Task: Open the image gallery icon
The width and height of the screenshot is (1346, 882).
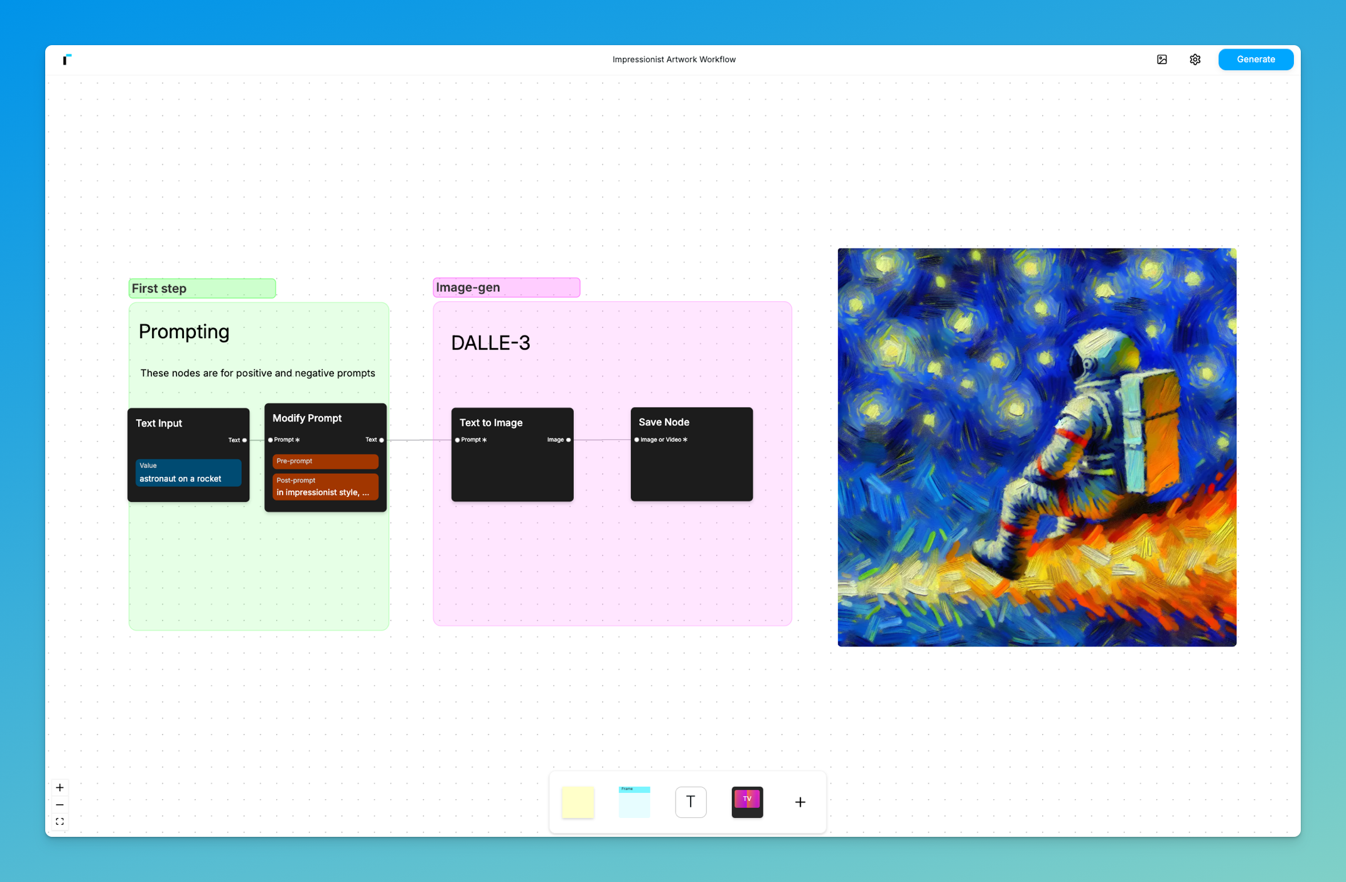Action: point(1161,60)
